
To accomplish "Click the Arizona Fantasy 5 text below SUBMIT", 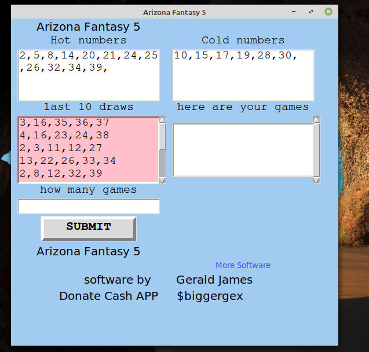I will click(88, 251).
